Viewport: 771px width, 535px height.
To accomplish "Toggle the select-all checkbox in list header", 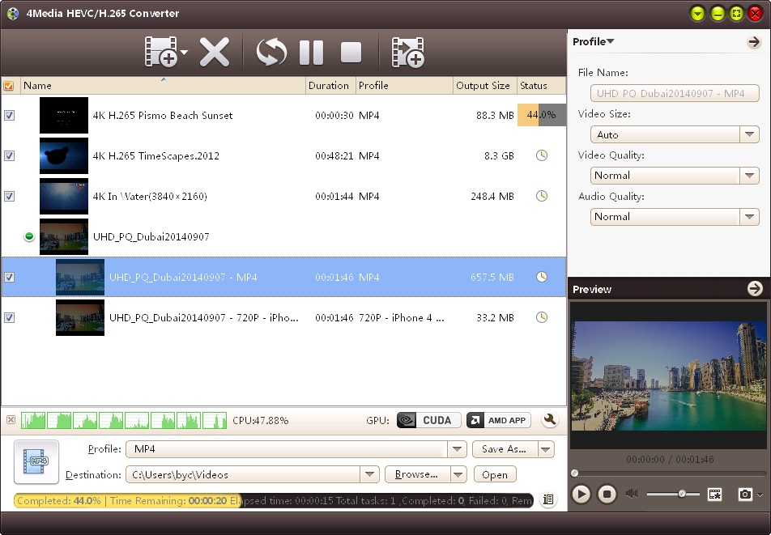I will pyautogui.click(x=9, y=86).
